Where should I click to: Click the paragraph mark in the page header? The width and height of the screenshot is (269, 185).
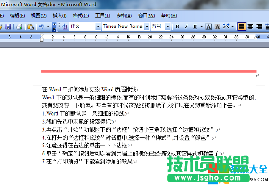pos(257,75)
